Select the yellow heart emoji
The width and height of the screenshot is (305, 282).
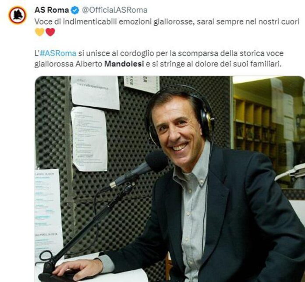pos(39,32)
